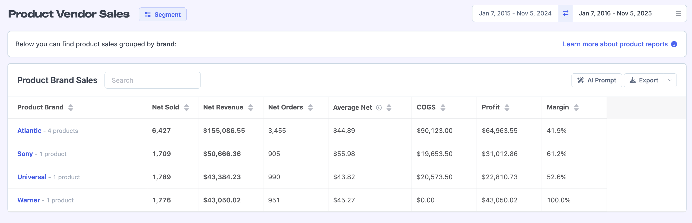Sort by Net Orders sort arrows
The width and height of the screenshot is (692, 223).
(310, 107)
